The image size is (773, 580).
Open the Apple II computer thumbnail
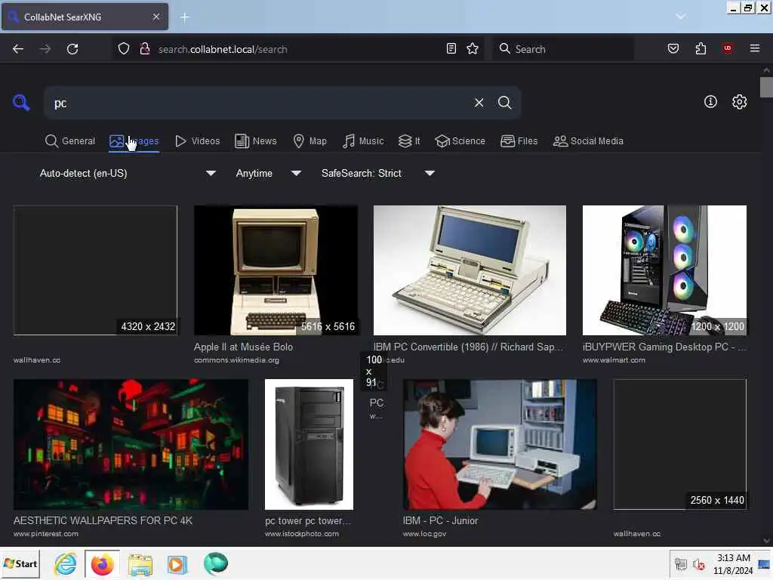click(x=276, y=270)
